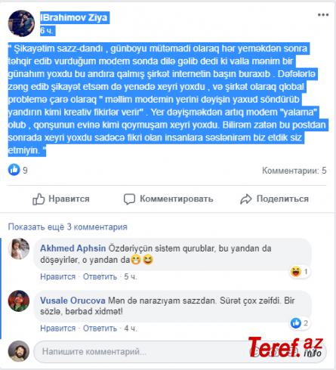The height and width of the screenshot is (370, 336).
Task: Open Vusale Orucova's avatar thumbnail
Action: coord(19,301)
